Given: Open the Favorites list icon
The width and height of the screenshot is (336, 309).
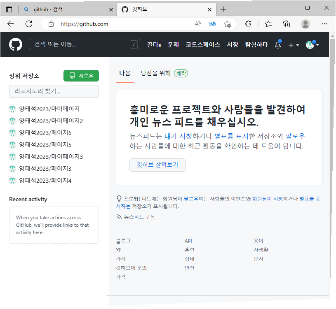Looking at the screenshot, I should pos(268,24).
